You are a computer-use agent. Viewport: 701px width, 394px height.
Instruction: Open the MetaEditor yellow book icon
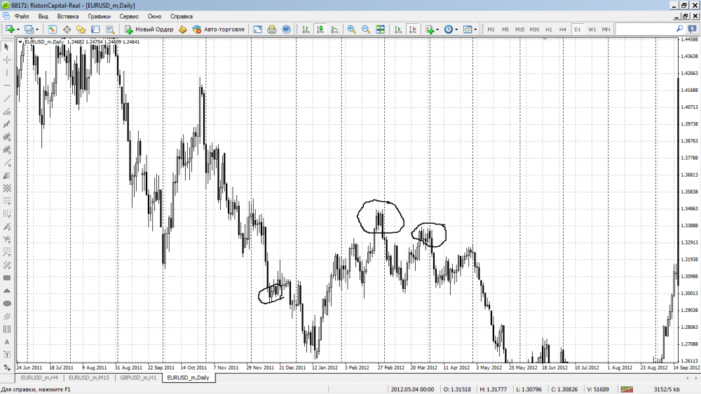click(x=182, y=29)
